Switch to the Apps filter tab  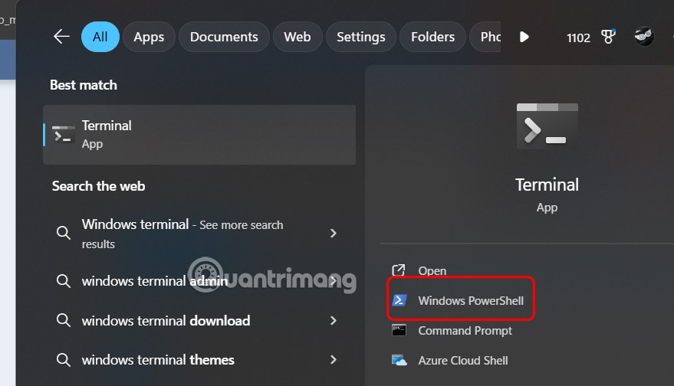(x=149, y=37)
